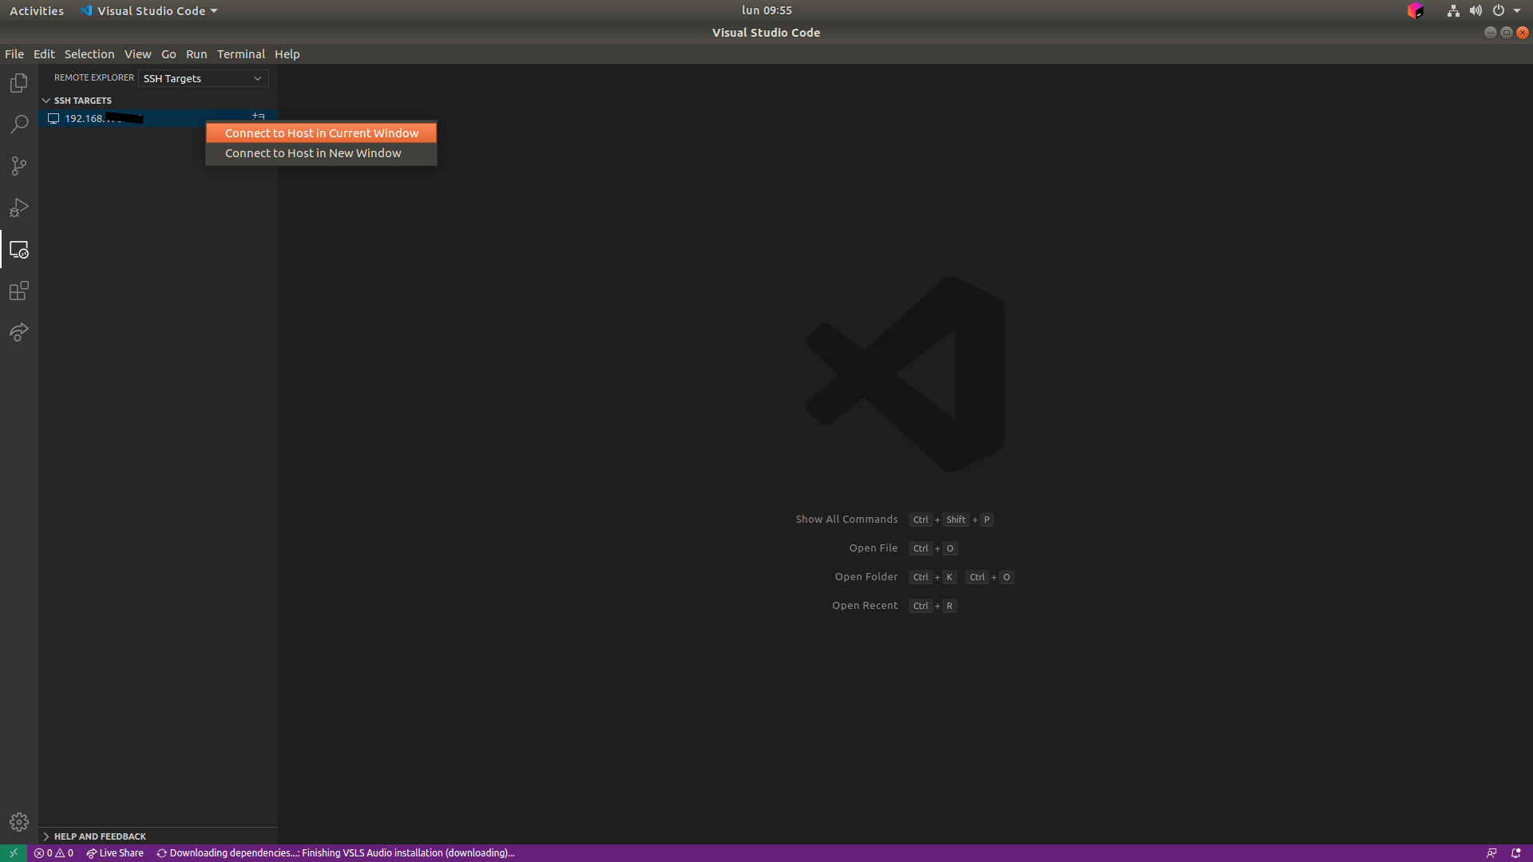The image size is (1533, 862).
Task: Click the monitor icon beside 192.168 host
Action: (x=53, y=118)
